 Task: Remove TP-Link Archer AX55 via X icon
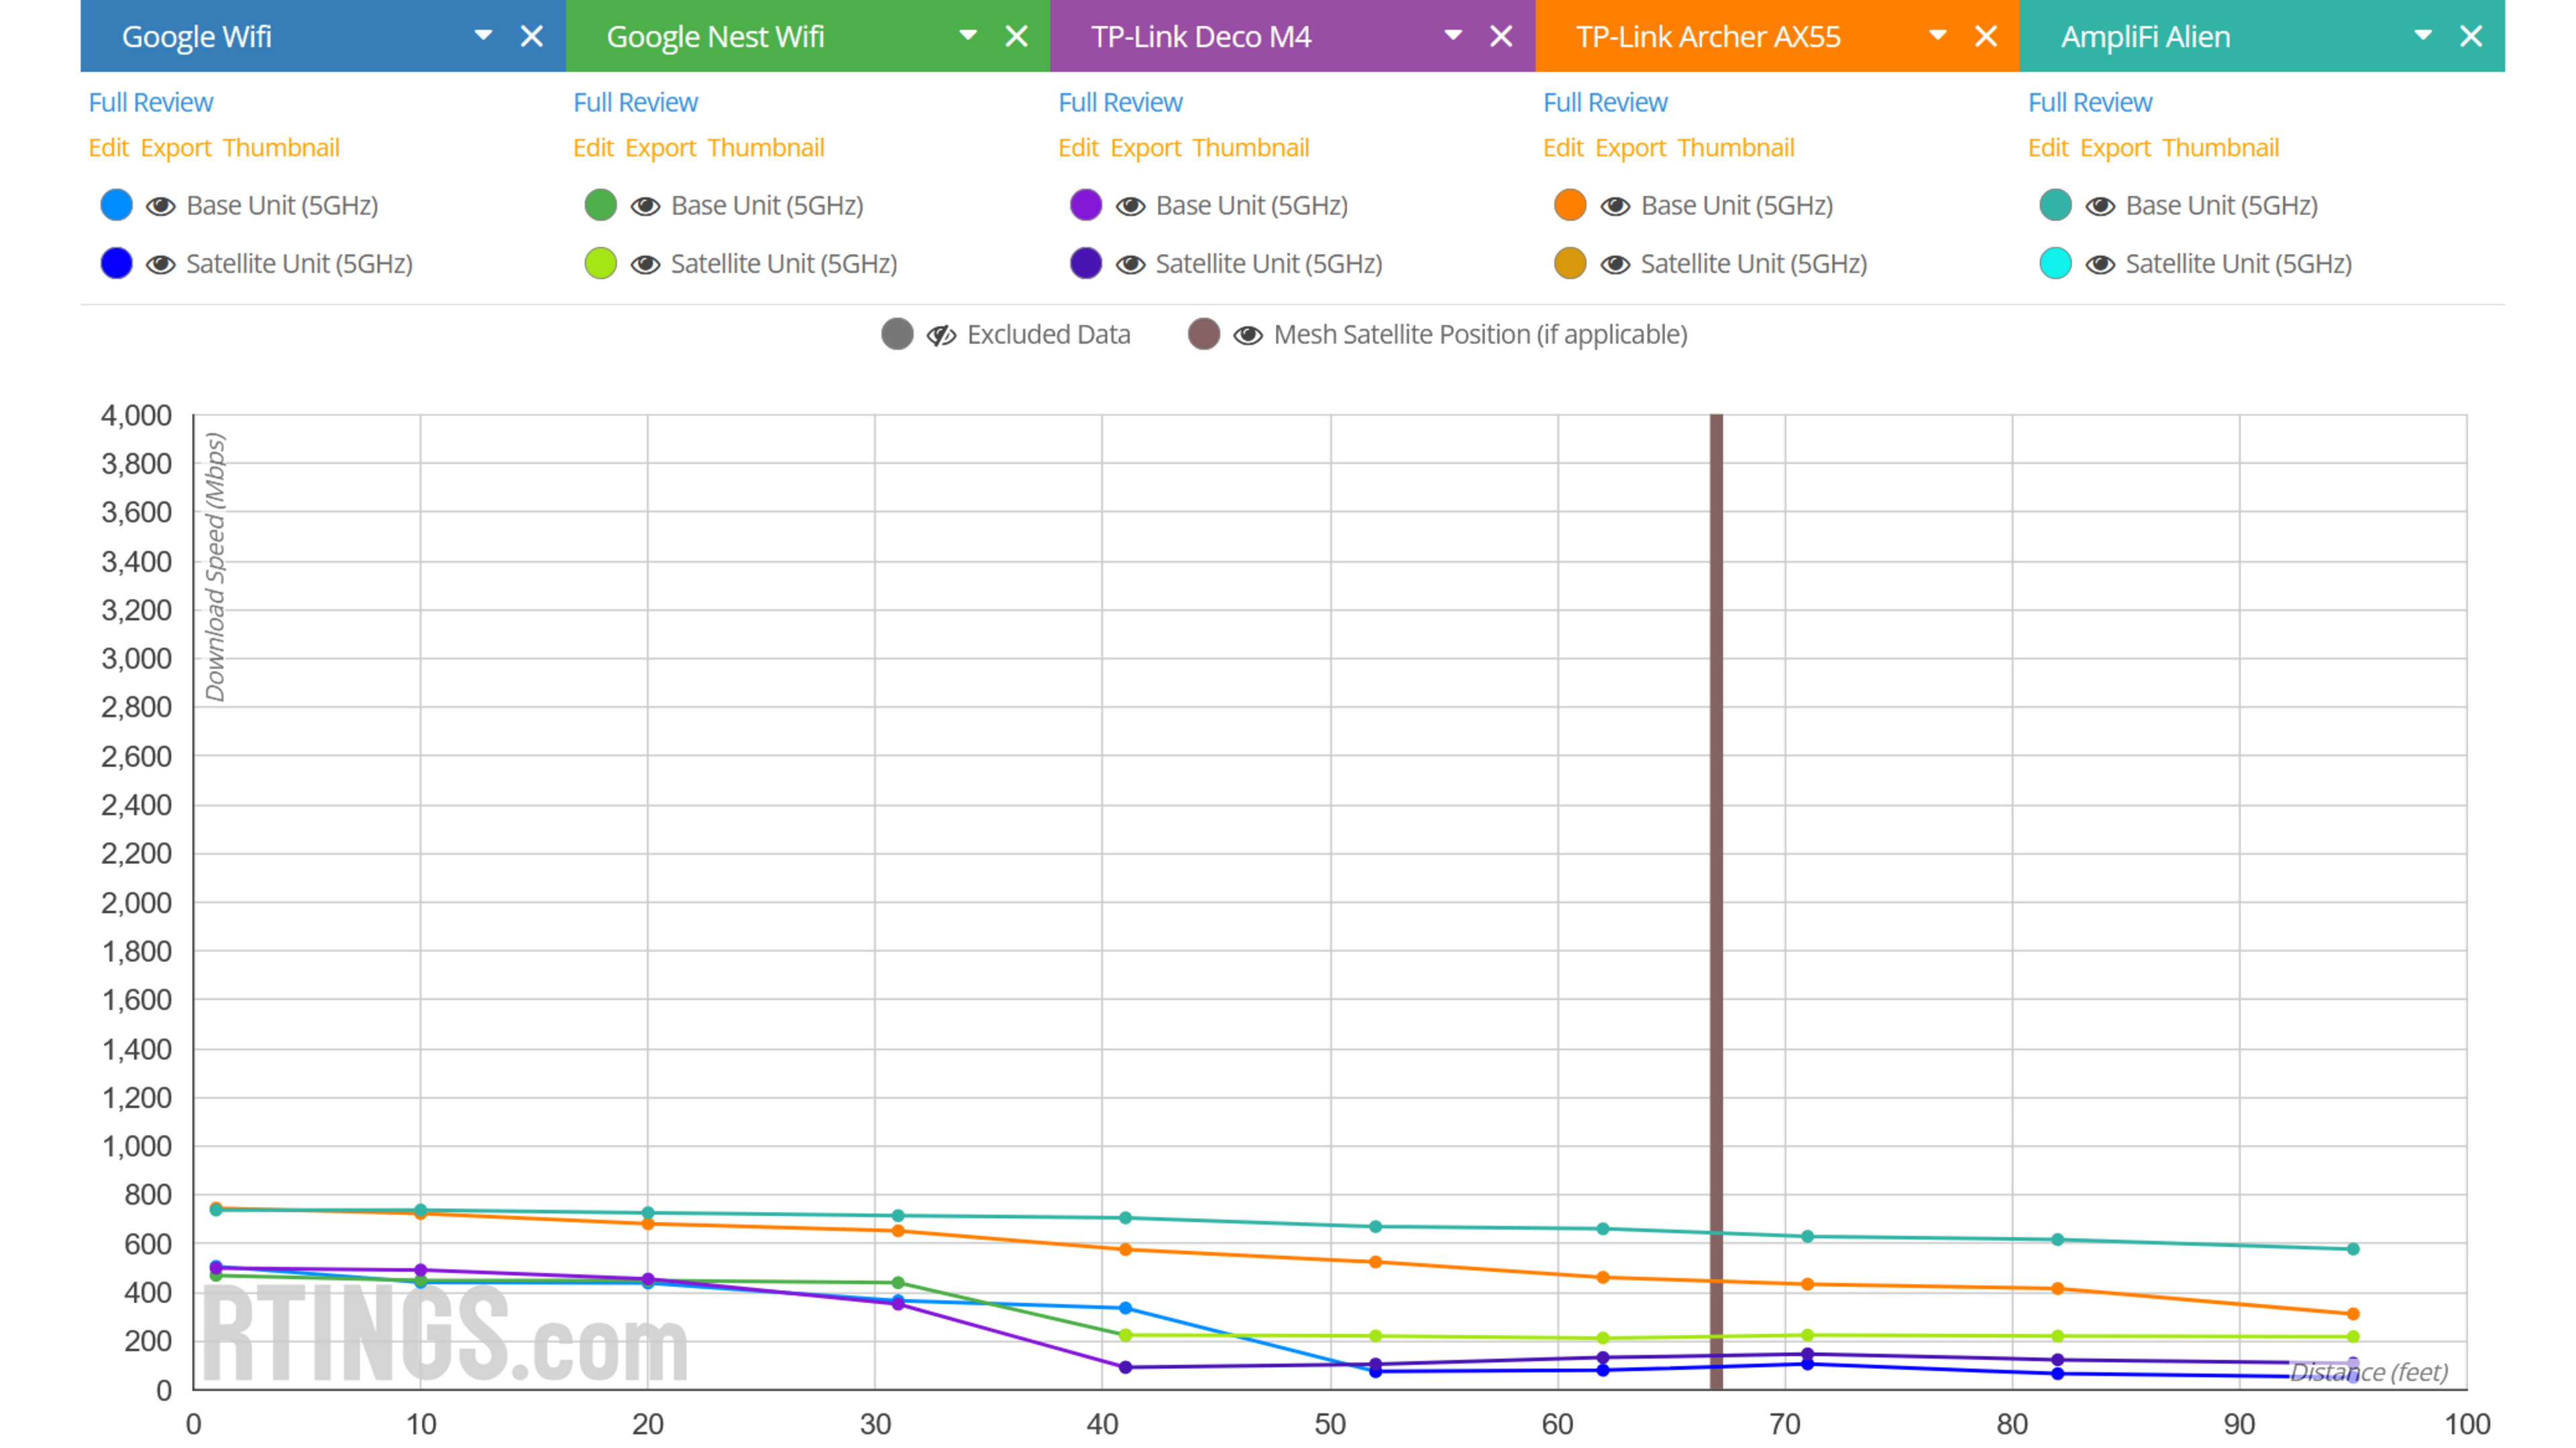(1986, 37)
